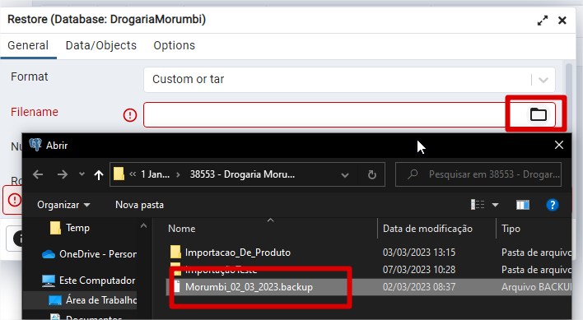Navigate up one folder level
Screen dimensions: 583x320
tap(99, 174)
